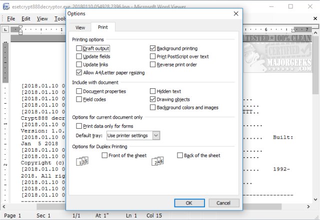Click 'Copyright (c)' line in document

42,163
